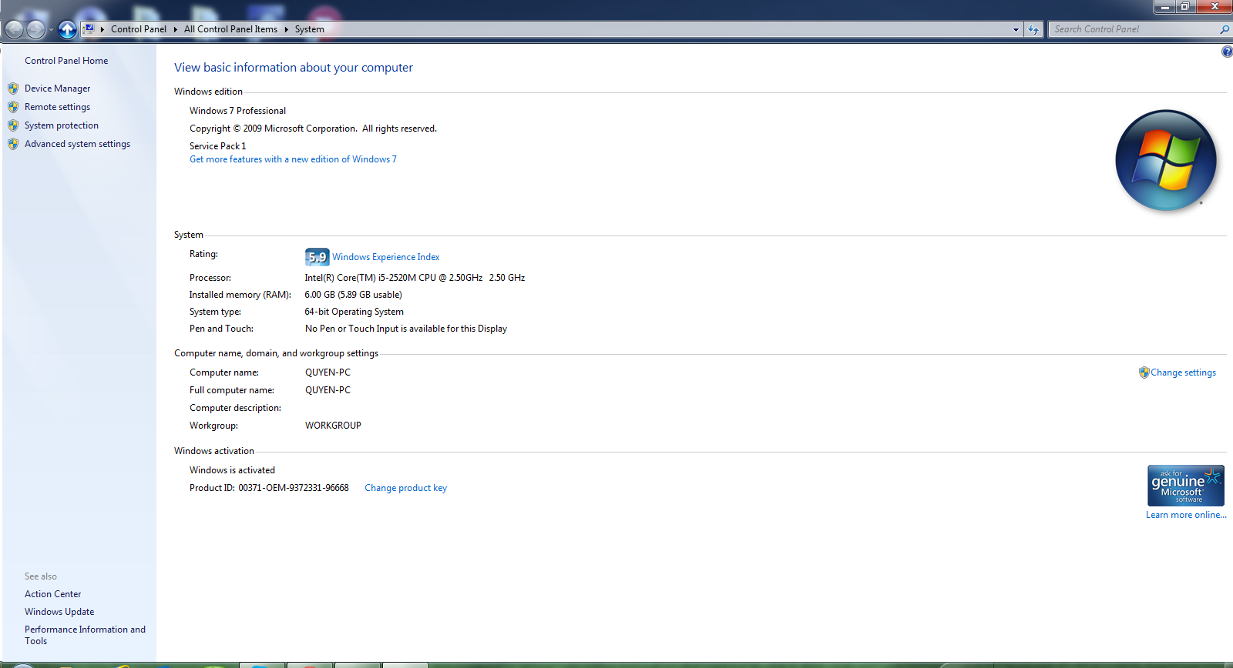Expand breadcrumb arrow after Control Panel
This screenshot has width=1233, height=668.
[176, 29]
